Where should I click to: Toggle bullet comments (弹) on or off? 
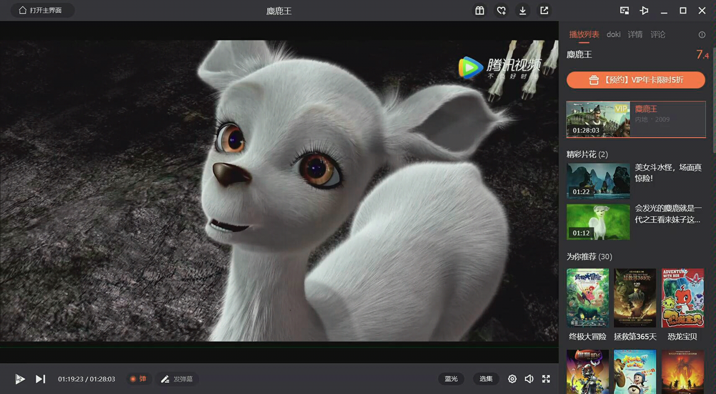(x=138, y=379)
